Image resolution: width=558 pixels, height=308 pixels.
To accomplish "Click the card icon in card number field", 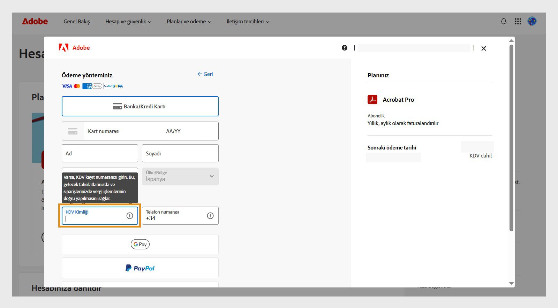I will tap(73, 131).
